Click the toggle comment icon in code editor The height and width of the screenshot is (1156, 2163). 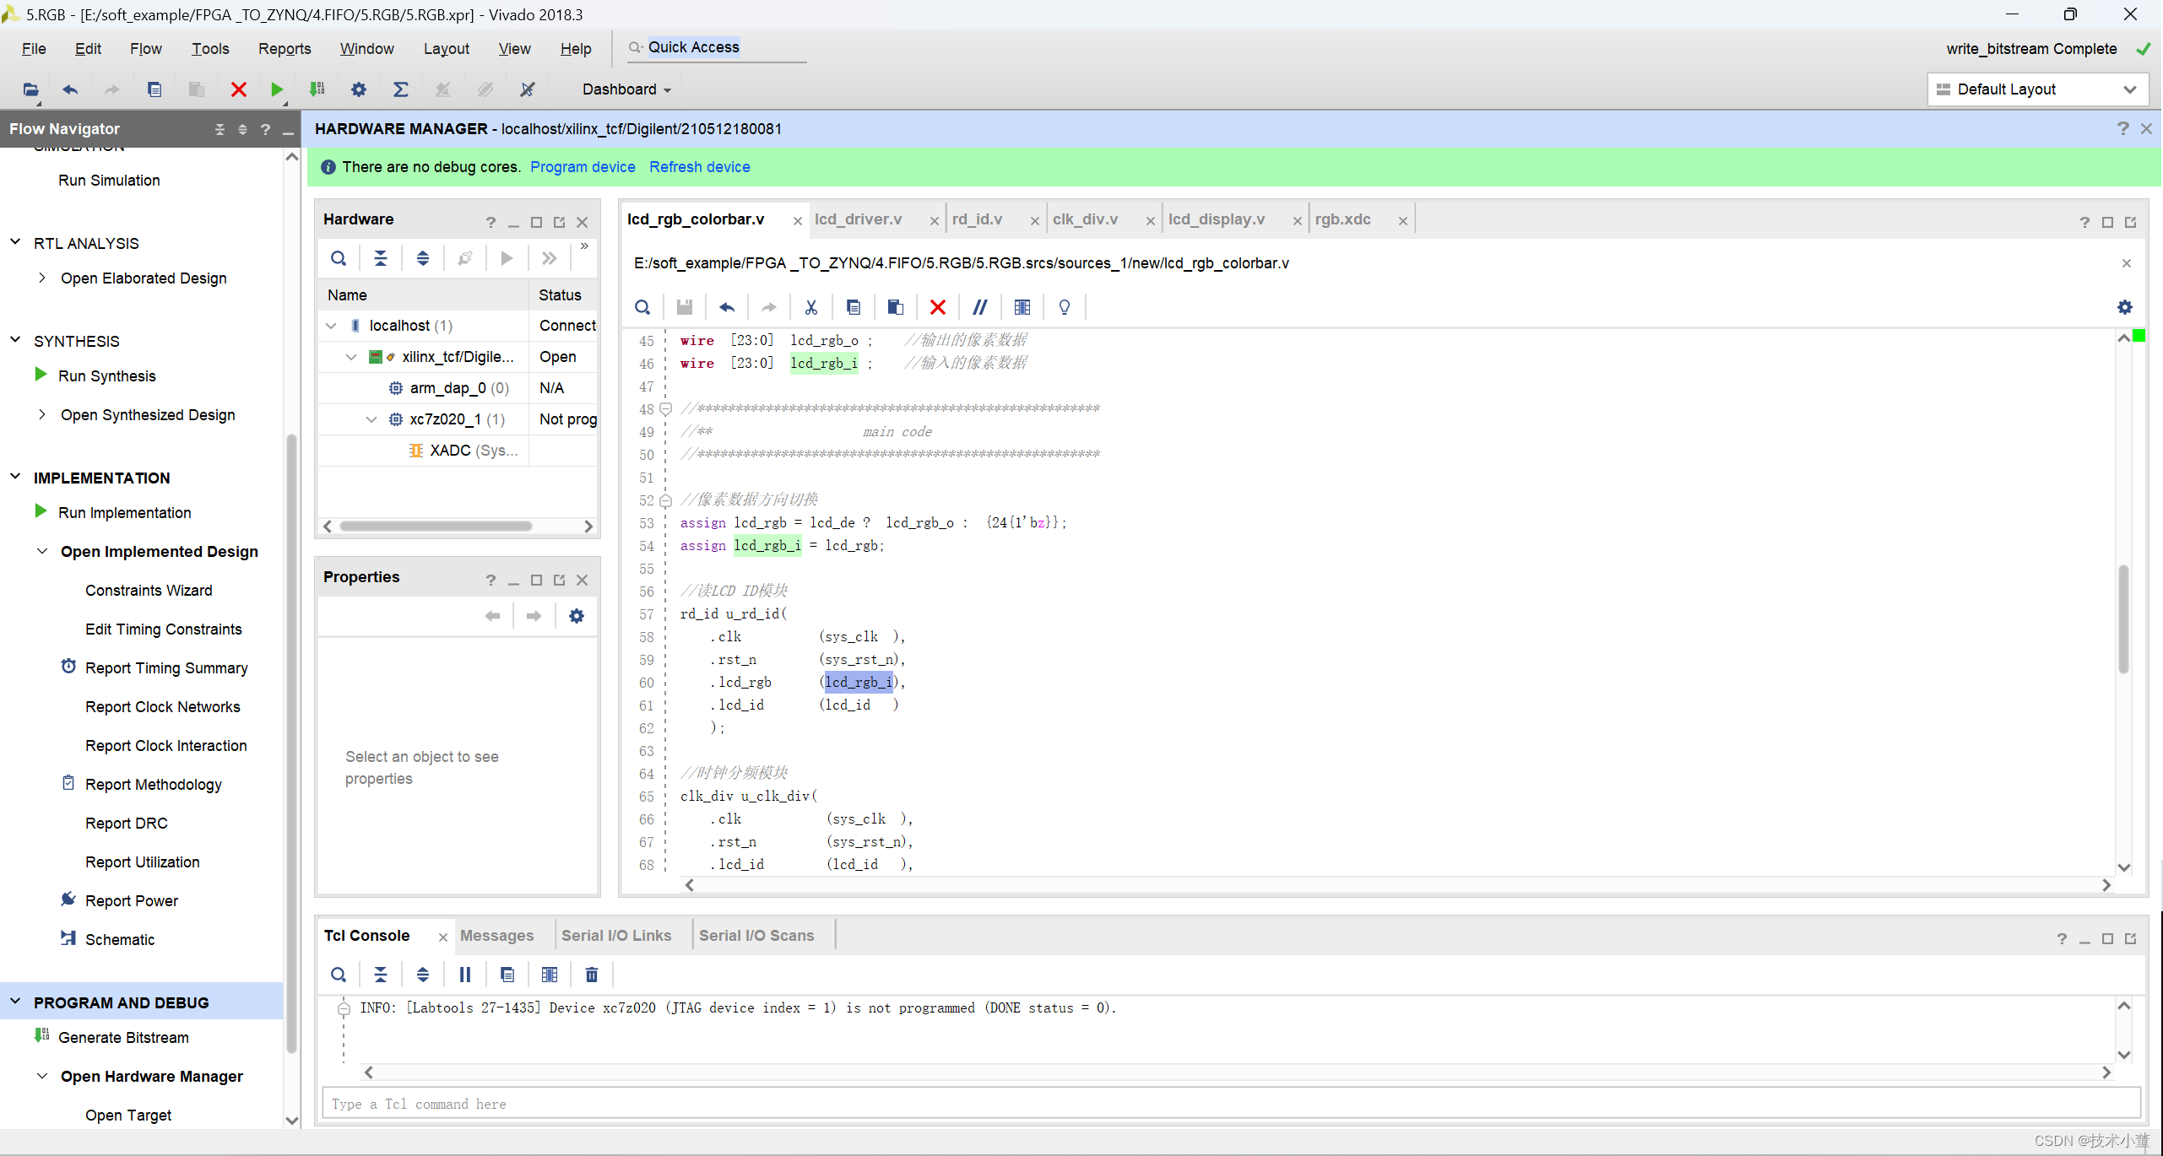979,307
